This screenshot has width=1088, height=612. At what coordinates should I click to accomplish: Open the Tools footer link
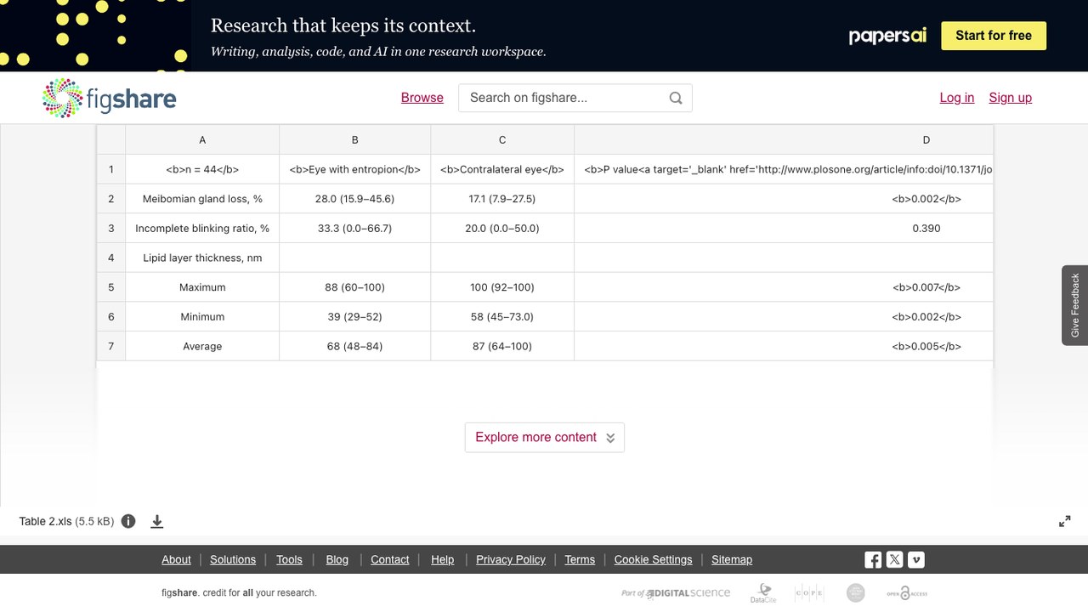pyautogui.click(x=289, y=559)
